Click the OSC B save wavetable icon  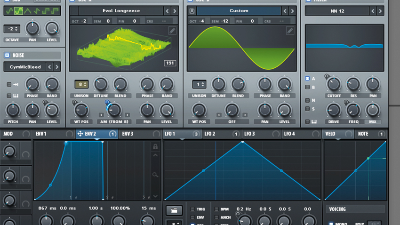tap(192, 11)
